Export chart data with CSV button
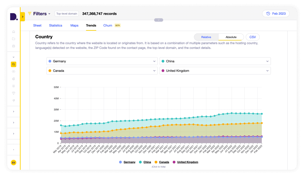The height and width of the screenshot is (177, 304). coord(253,37)
